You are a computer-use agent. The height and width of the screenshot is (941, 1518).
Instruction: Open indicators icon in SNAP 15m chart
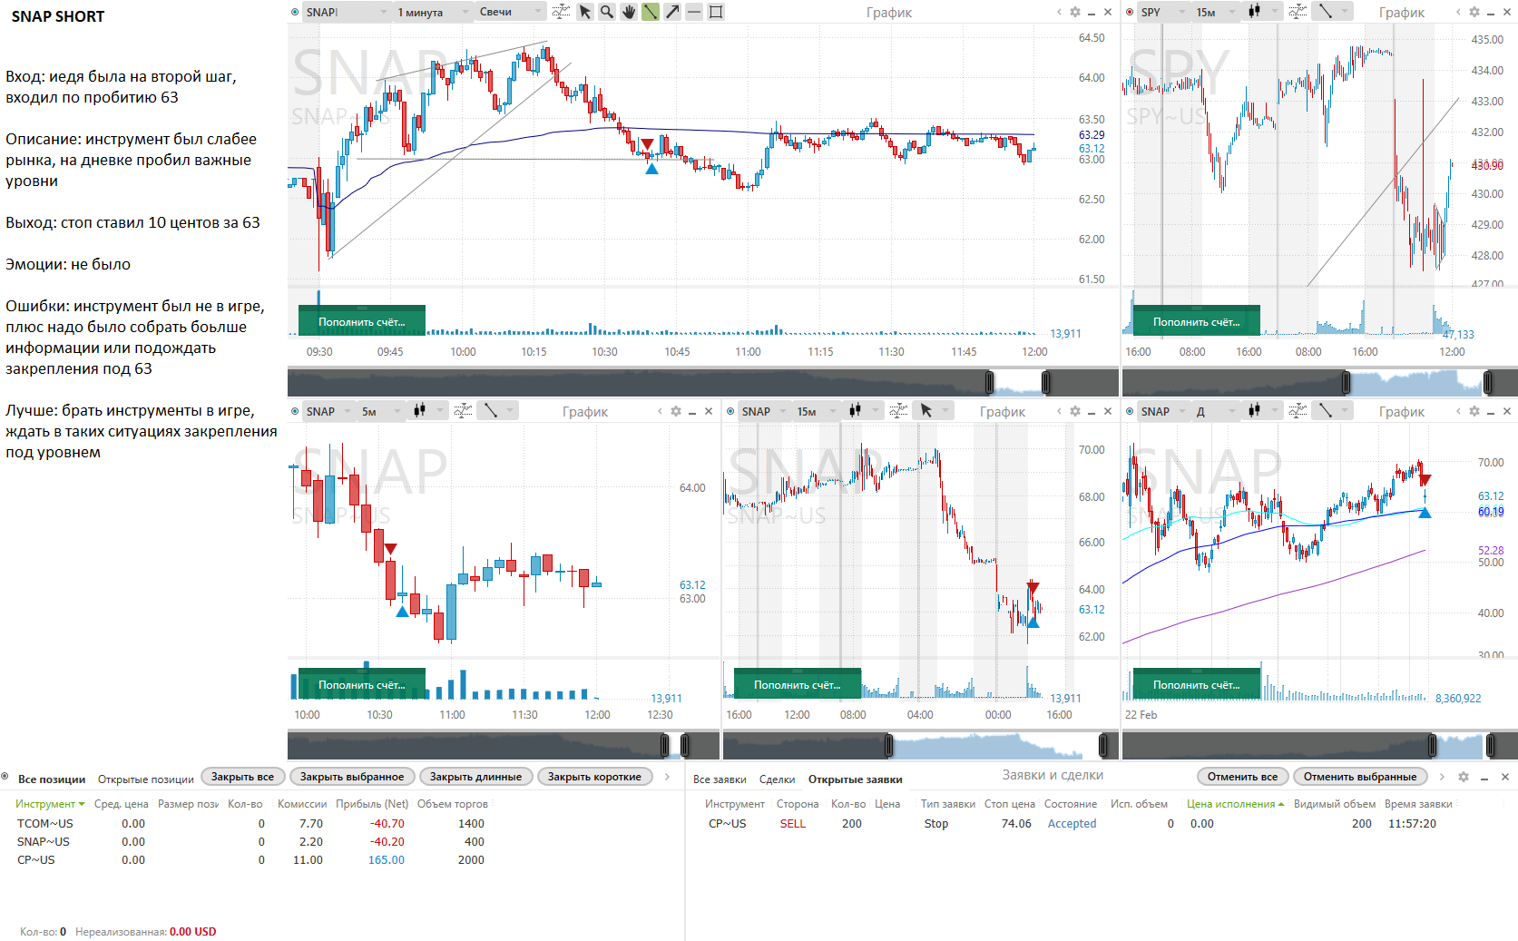(898, 411)
